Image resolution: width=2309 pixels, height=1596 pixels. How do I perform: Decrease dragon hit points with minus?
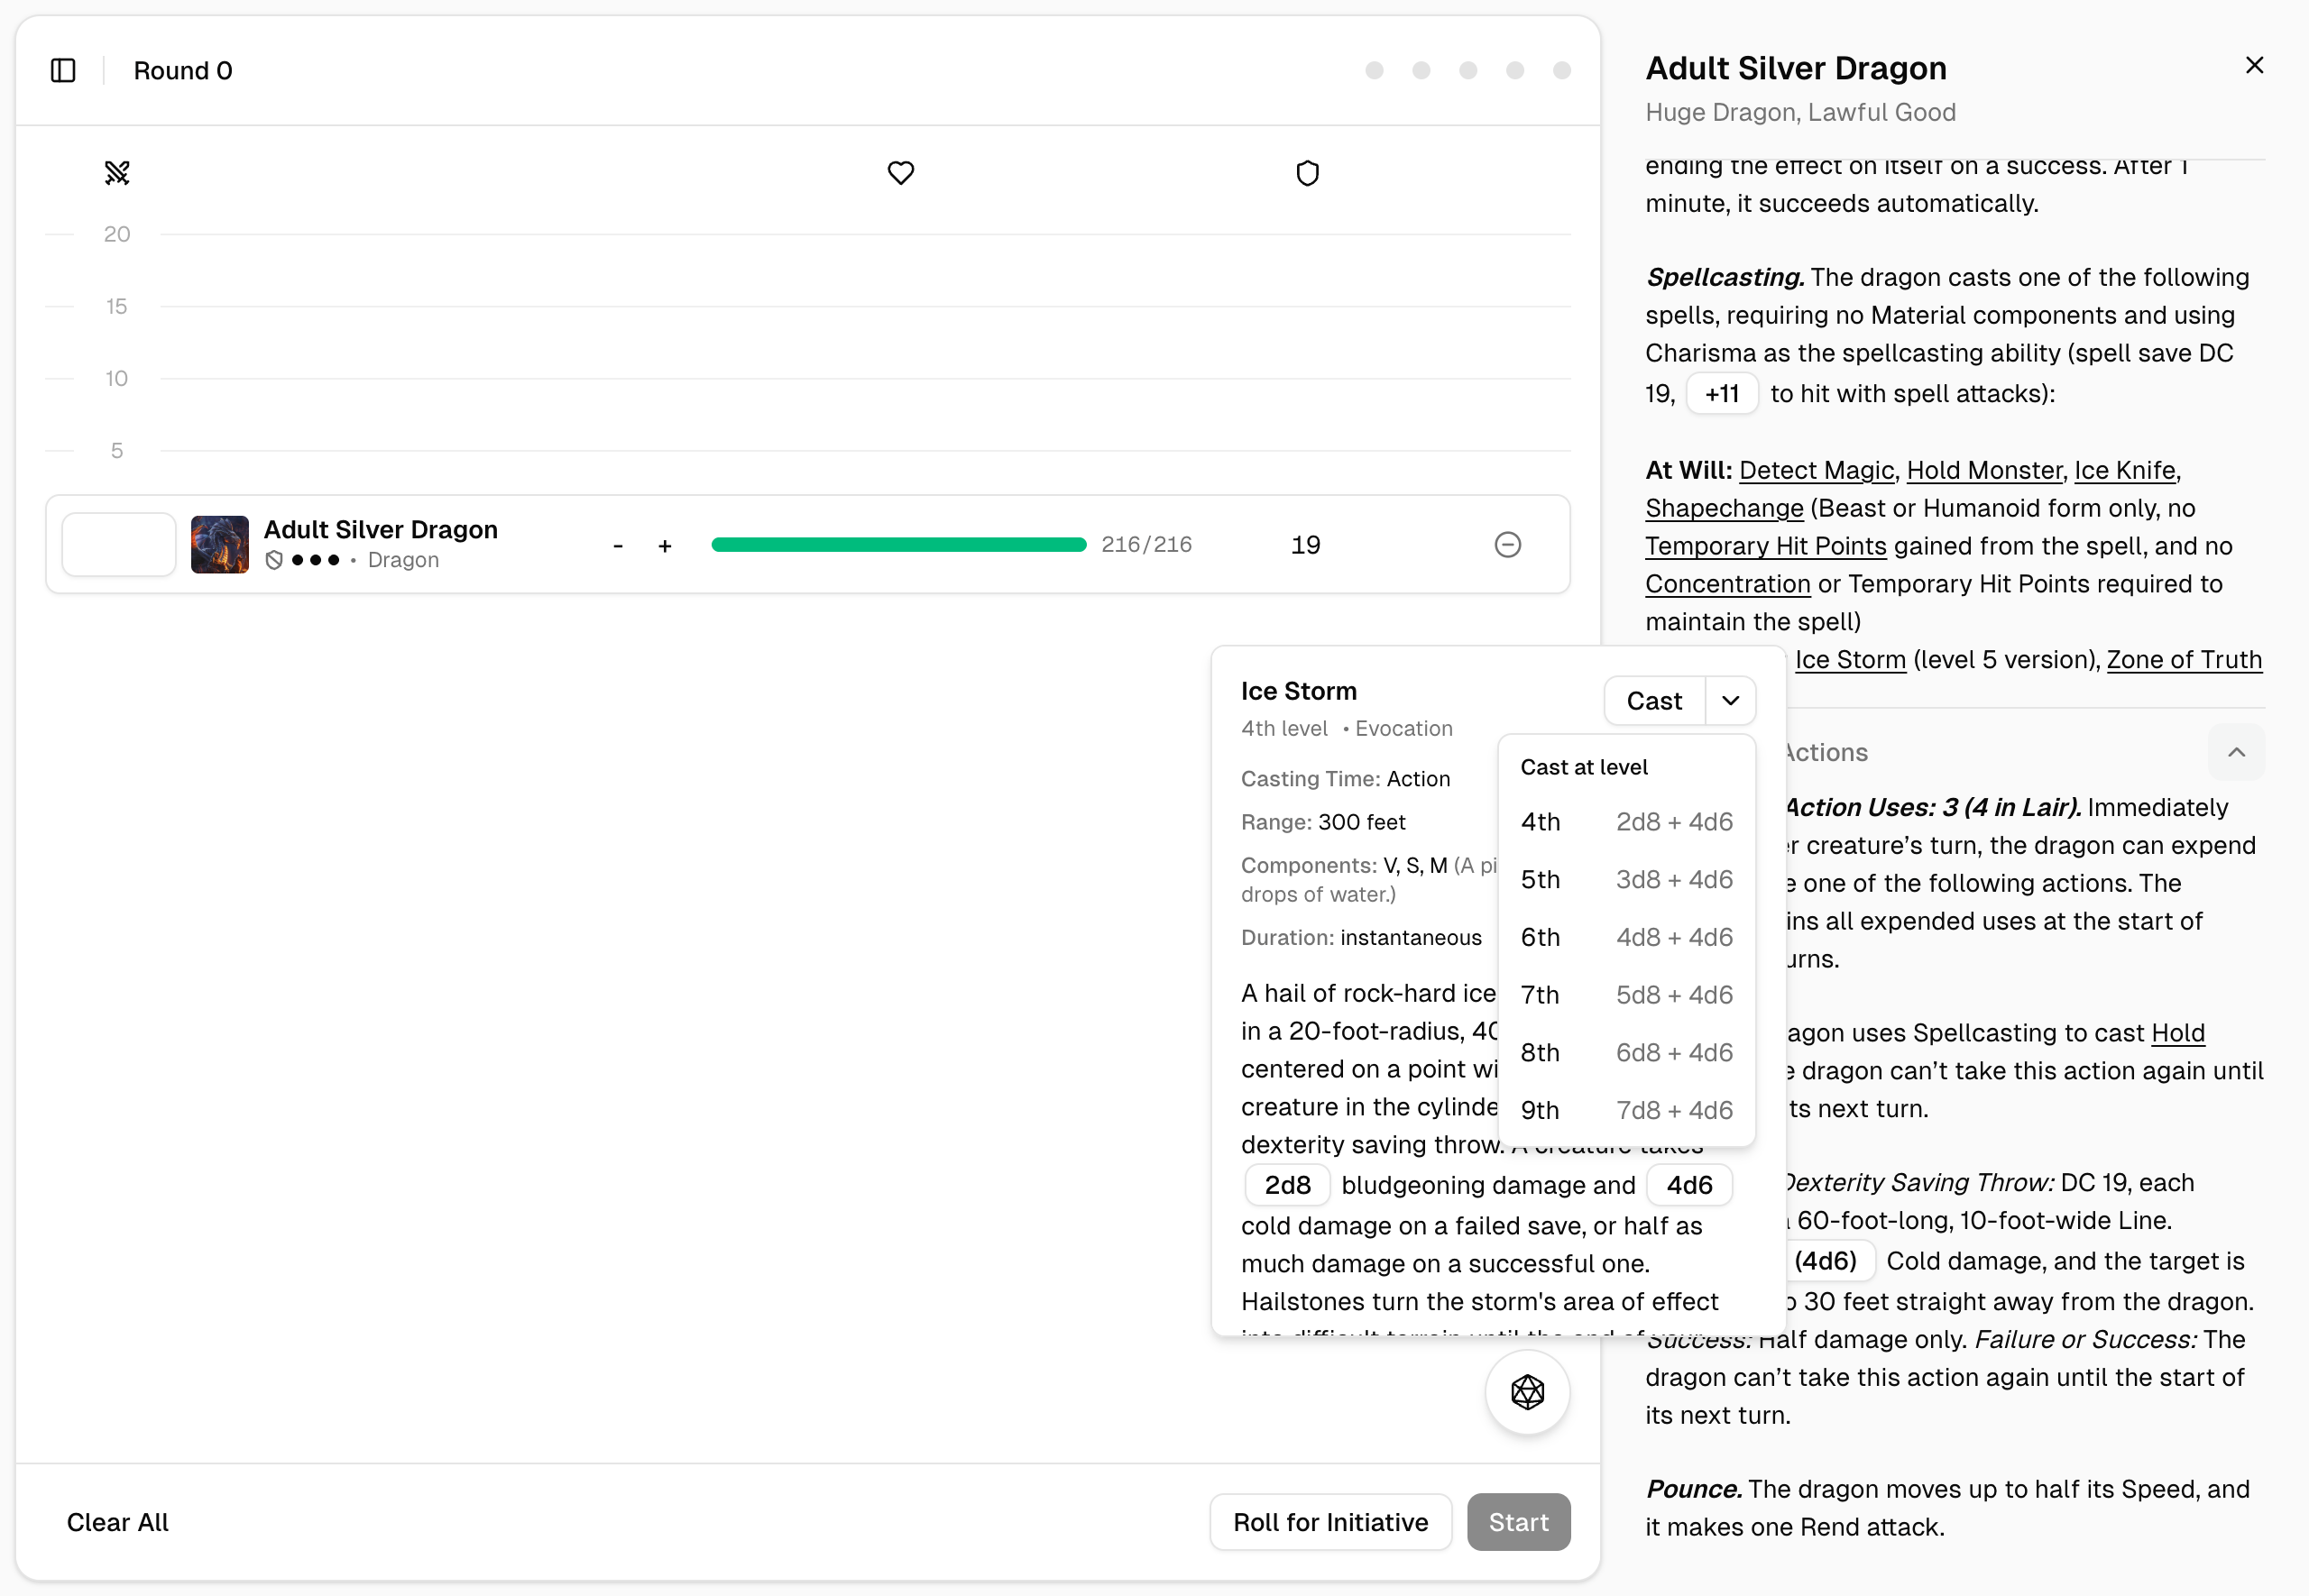pyautogui.click(x=618, y=545)
